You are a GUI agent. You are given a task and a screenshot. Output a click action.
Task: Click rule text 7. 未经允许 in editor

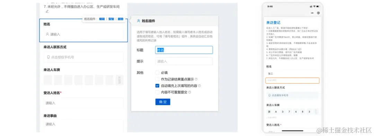click(82, 7)
